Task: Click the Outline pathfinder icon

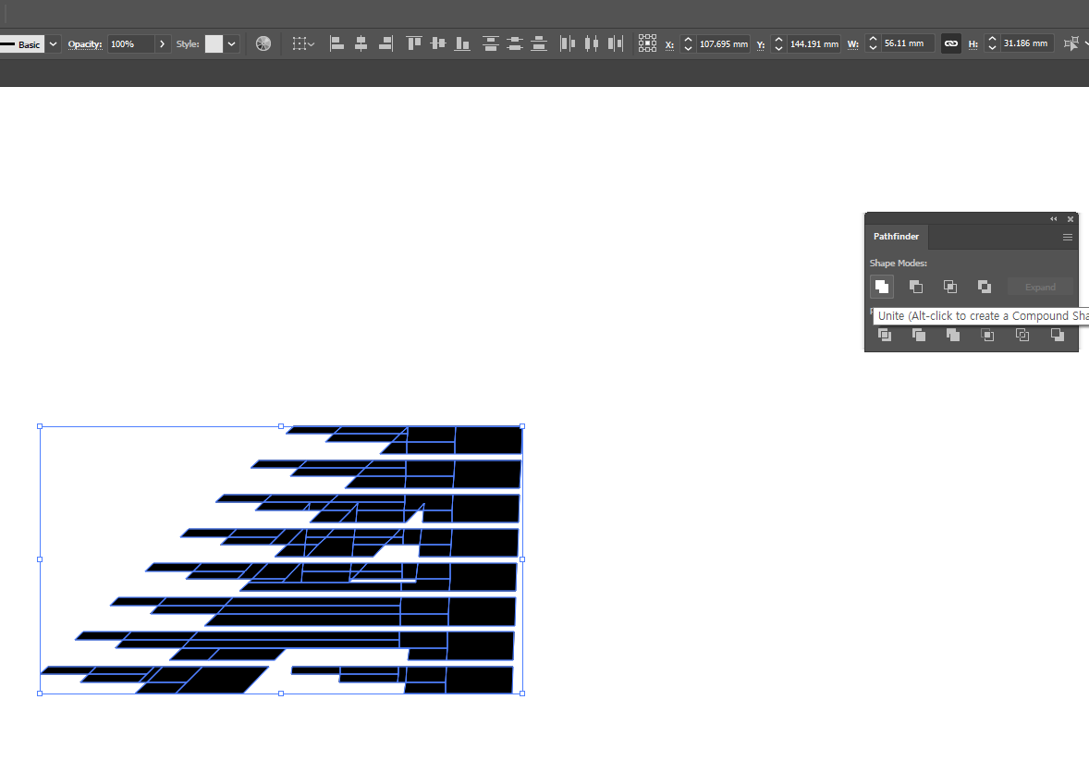Action: coord(1022,335)
